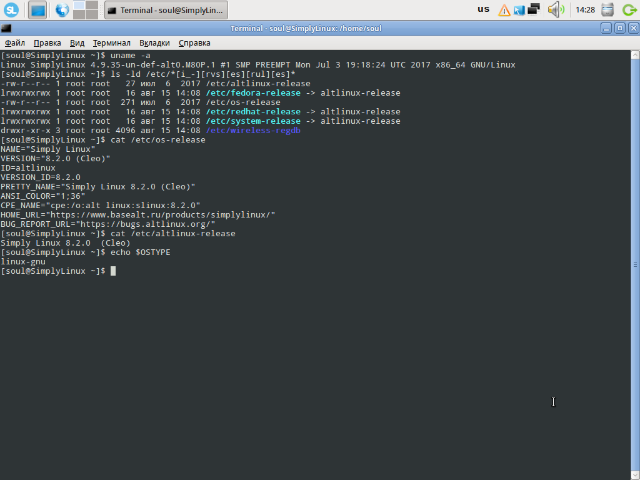Screen dimensions: 640x480
Task: Open the Вкладки menu
Action: tap(154, 43)
